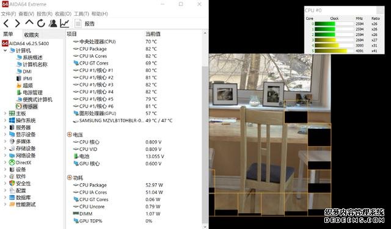Expand the 主板 tree node
The image size is (391, 229).
point(5,114)
